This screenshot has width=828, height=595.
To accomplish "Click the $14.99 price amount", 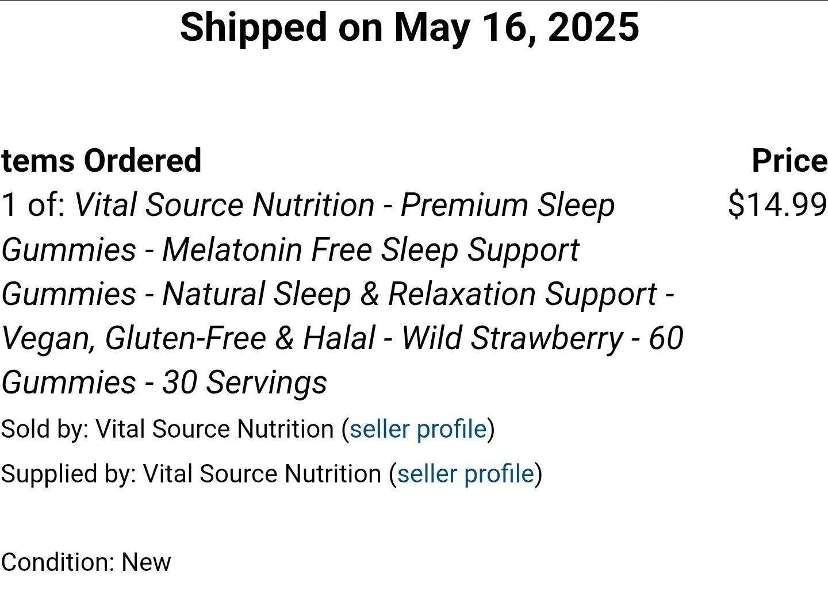I will pyautogui.click(x=777, y=204).
